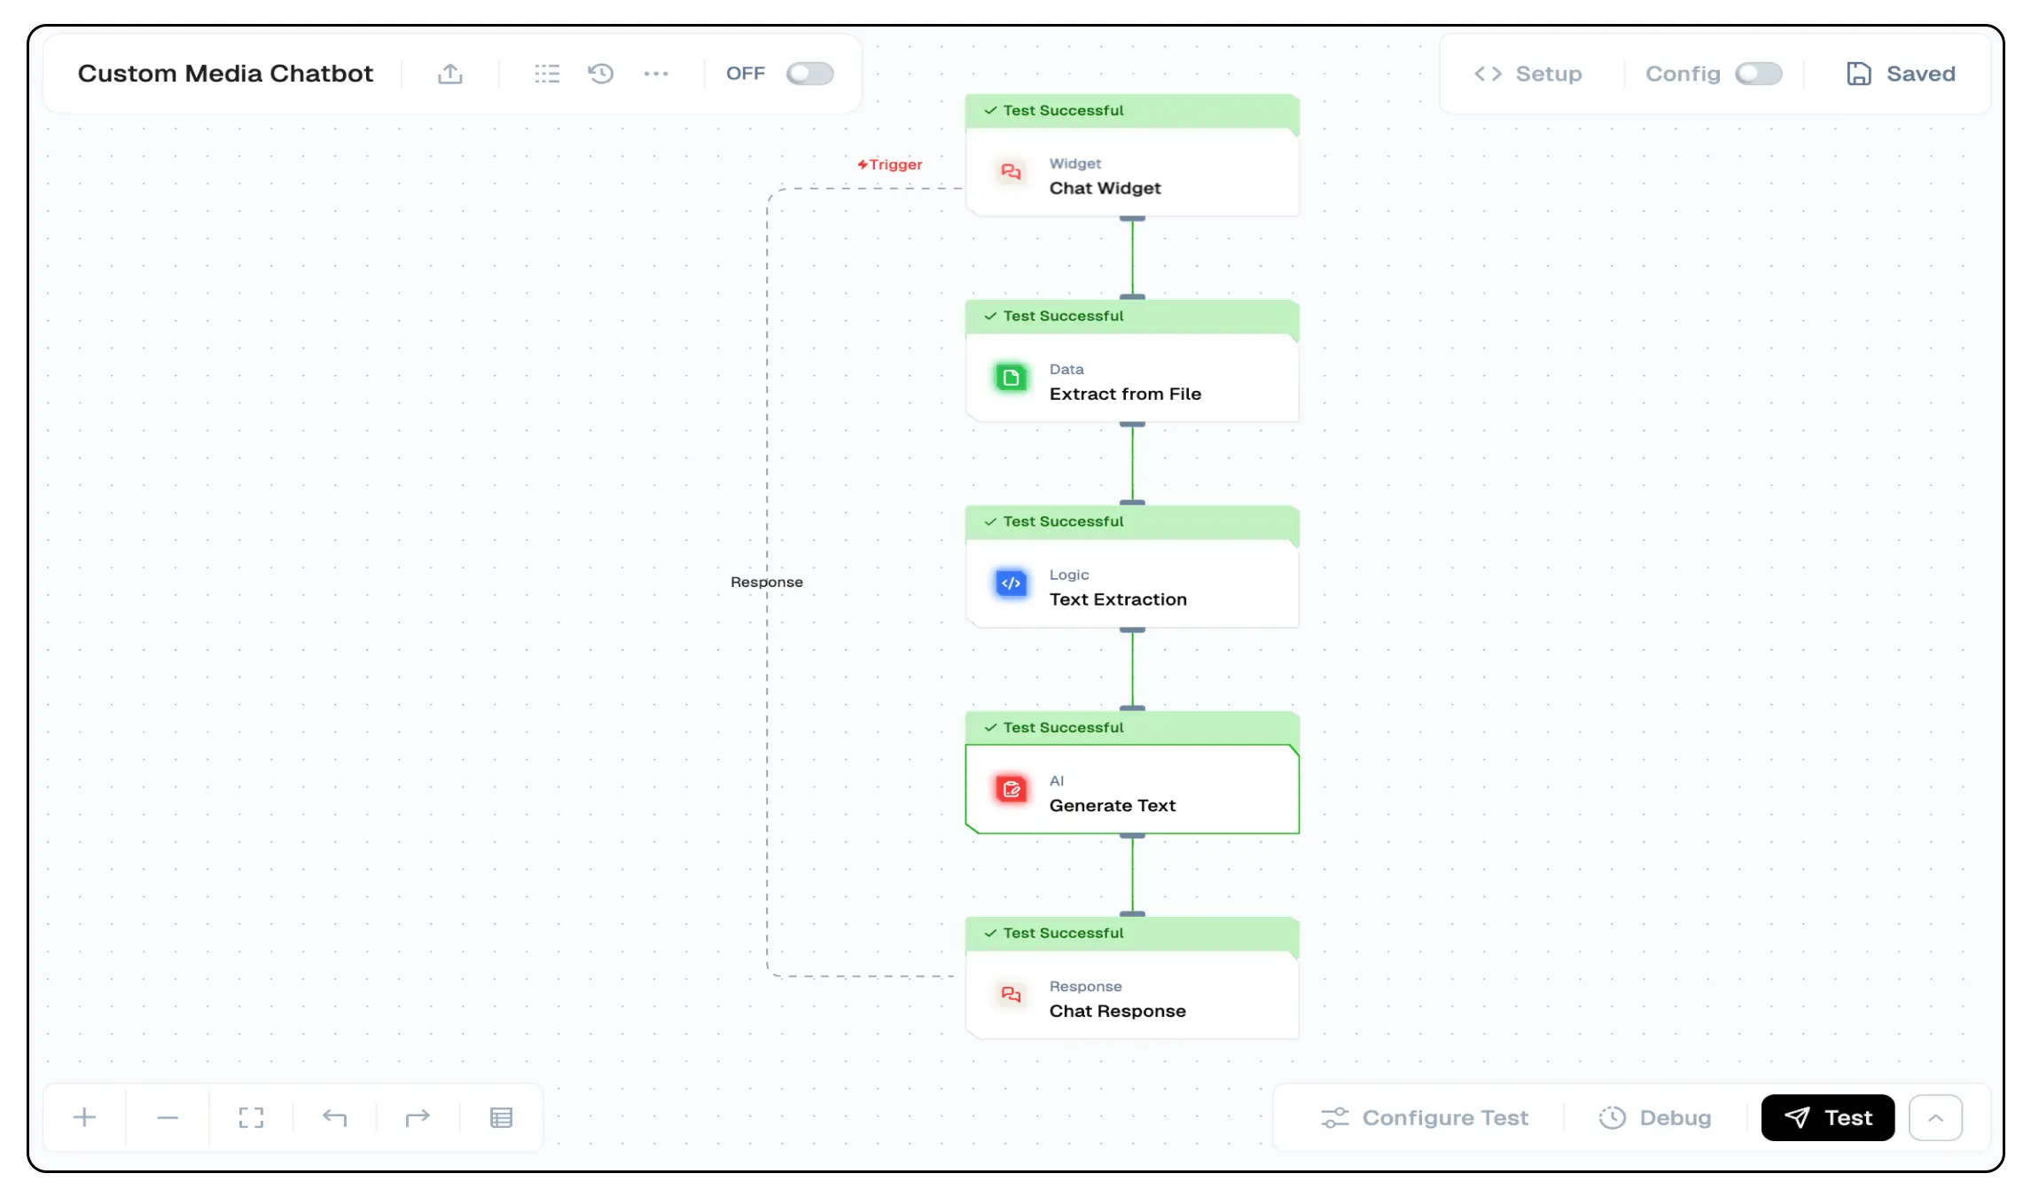This screenshot has width=2031, height=1197.
Task: Click the Chat Widget node icon
Action: (1012, 173)
